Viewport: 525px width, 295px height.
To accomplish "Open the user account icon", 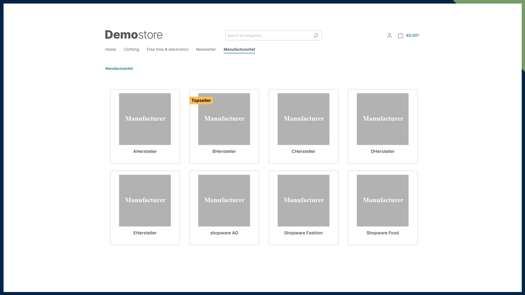I will click(389, 36).
